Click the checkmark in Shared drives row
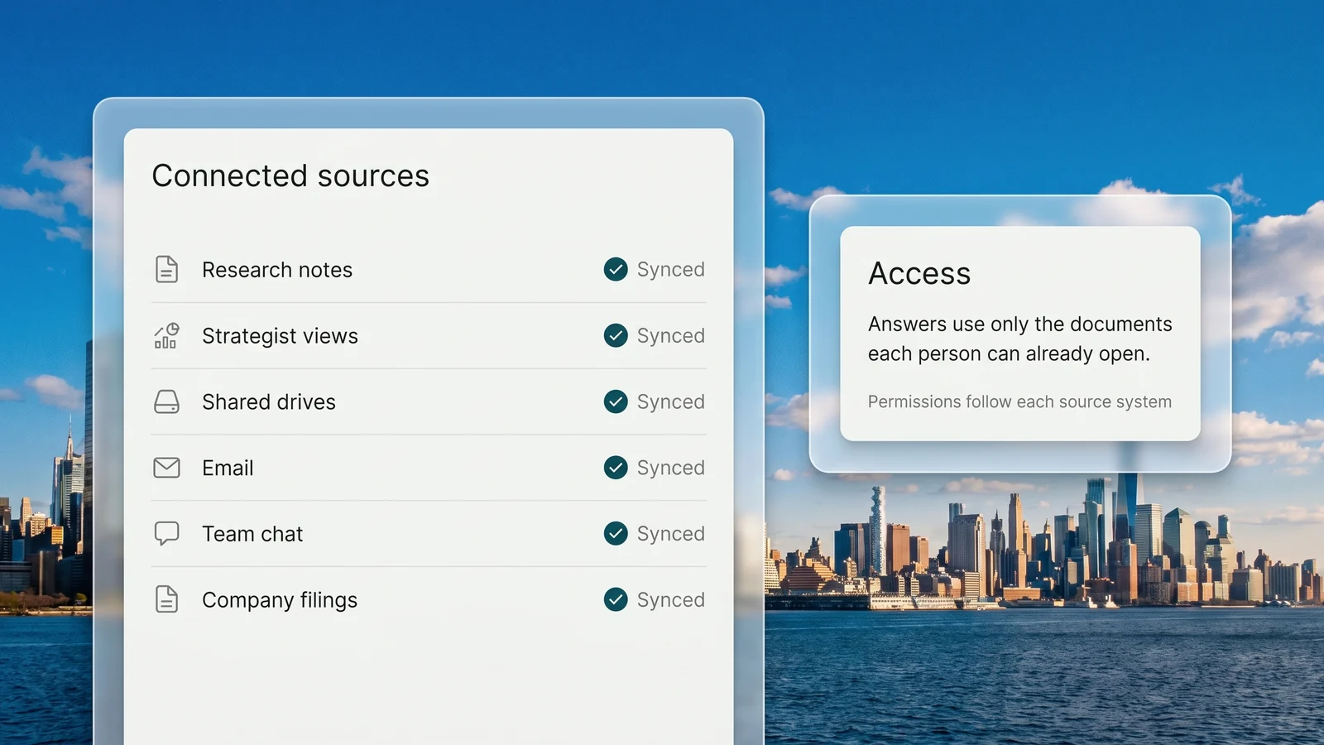Screen dimensions: 1324x745 point(616,401)
